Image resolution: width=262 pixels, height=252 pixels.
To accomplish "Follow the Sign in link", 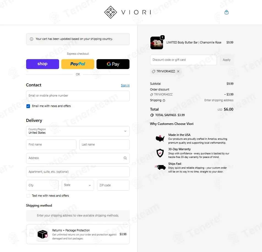I will (x=125, y=86).
